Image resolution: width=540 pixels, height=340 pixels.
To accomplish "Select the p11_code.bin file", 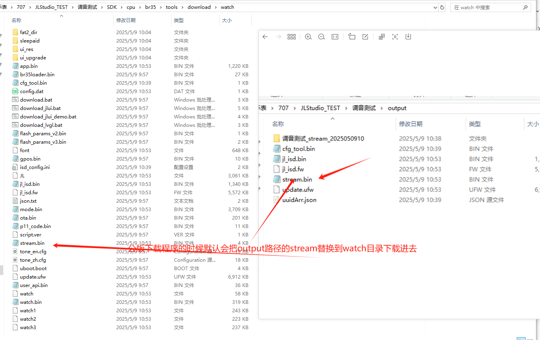I will click(x=35, y=226).
